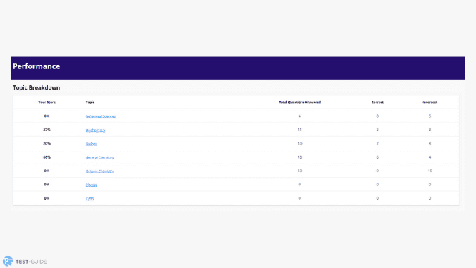Select the 0% score in the CARS row
The height and width of the screenshot is (268, 476).
pyautogui.click(x=47, y=198)
